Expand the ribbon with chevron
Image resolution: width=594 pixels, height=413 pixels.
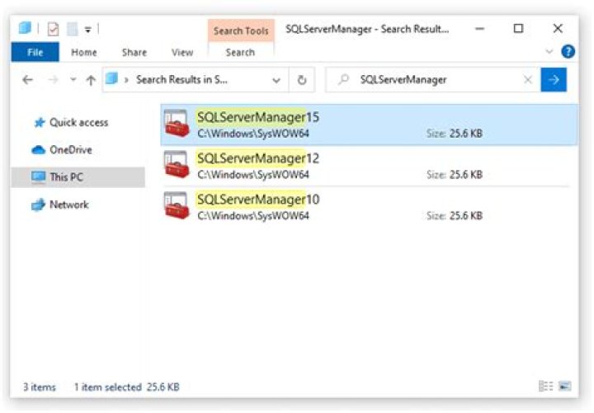click(549, 51)
